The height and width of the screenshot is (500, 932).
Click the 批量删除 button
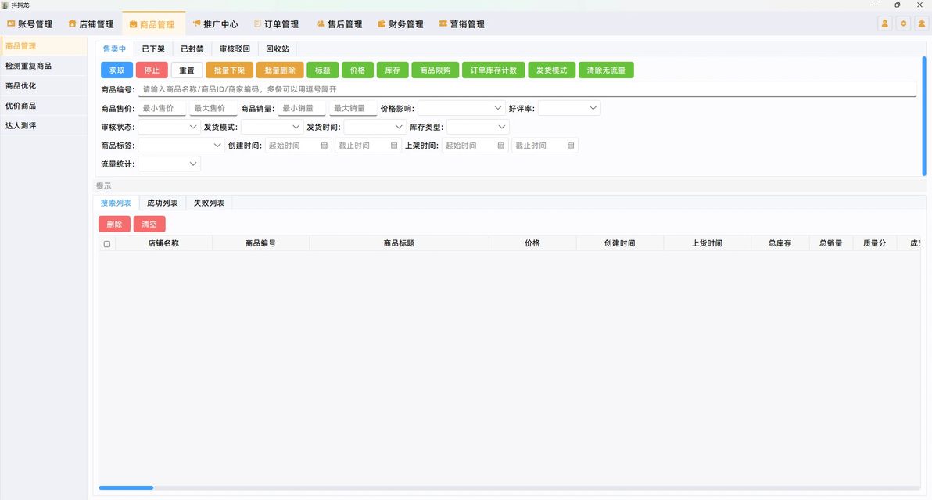[x=280, y=70]
